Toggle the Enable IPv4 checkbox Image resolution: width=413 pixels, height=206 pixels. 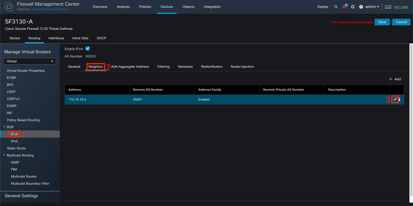click(88, 48)
